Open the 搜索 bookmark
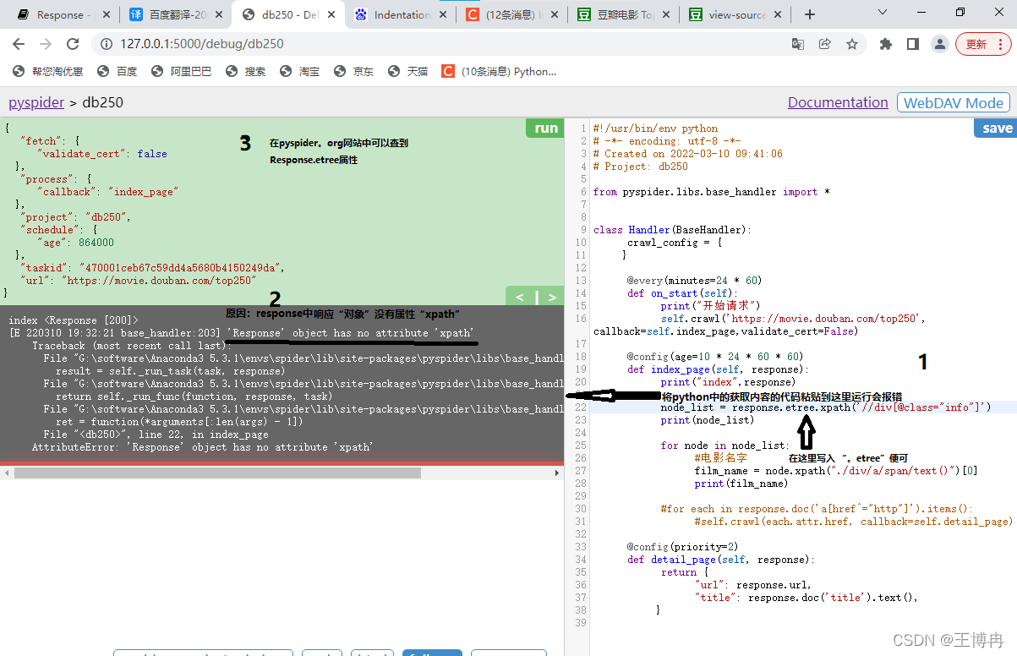1017x656 pixels. (246, 72)
